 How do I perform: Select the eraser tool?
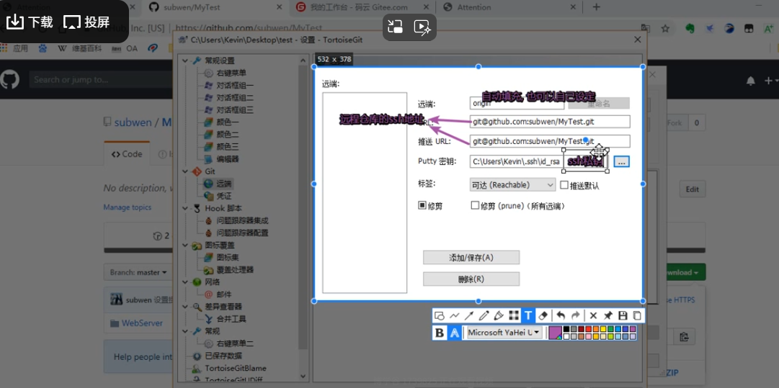point(543,315)
